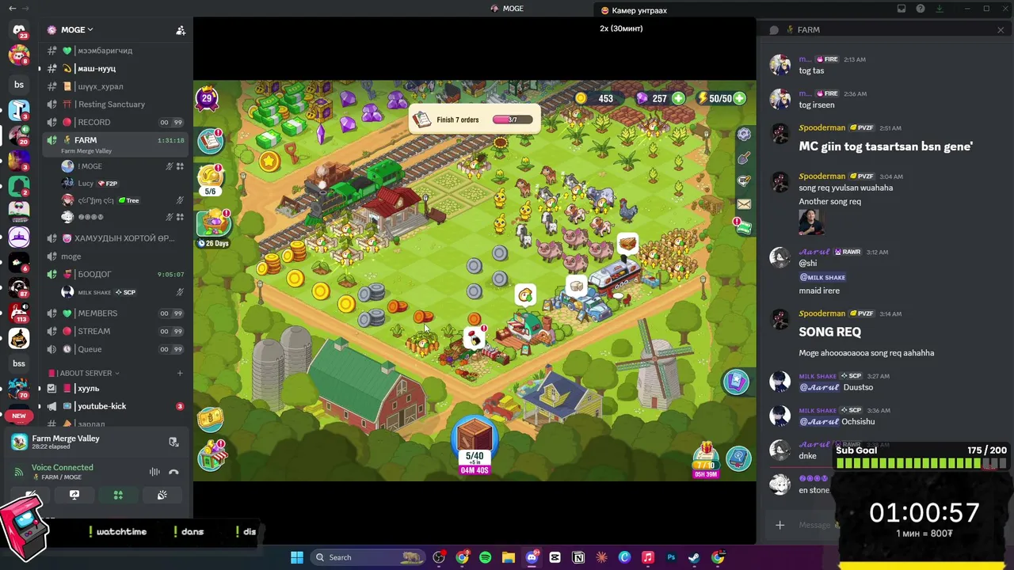Add purple gems with plus button
Image resolution: width=1014 pixels, height=570 pixels.
click(679, 99)
